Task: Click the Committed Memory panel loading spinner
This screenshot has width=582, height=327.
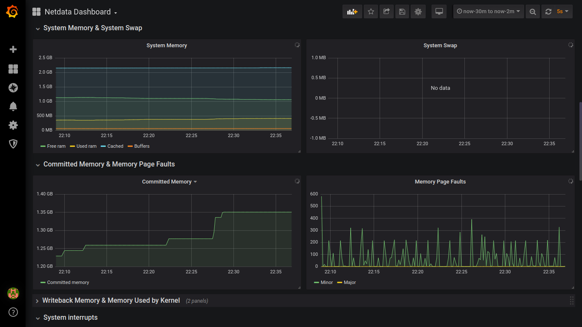Action: (297, 181)
